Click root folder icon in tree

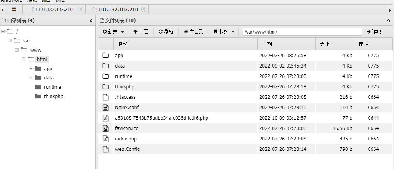point(10,31)
